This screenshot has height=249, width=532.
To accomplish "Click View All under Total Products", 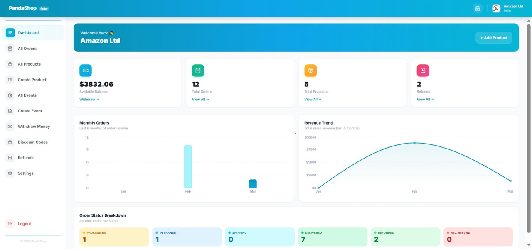I will tap(313, 100).
